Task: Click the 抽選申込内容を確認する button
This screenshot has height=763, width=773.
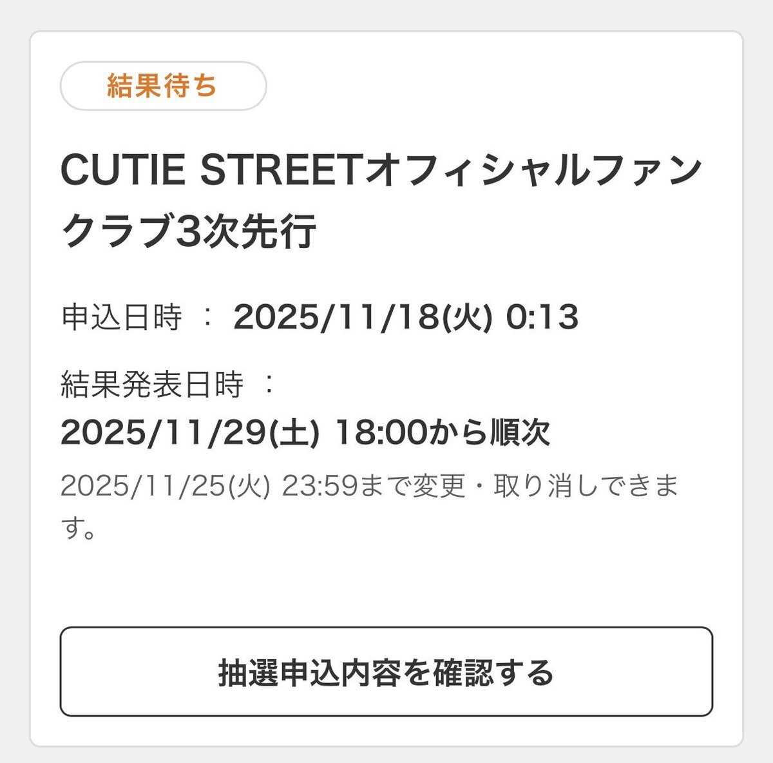Action: click(x=386, y=672)
